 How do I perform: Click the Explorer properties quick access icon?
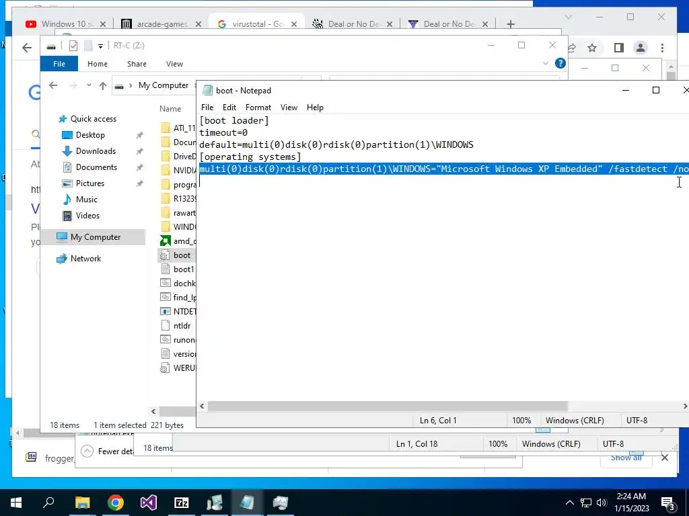point(73,46)
